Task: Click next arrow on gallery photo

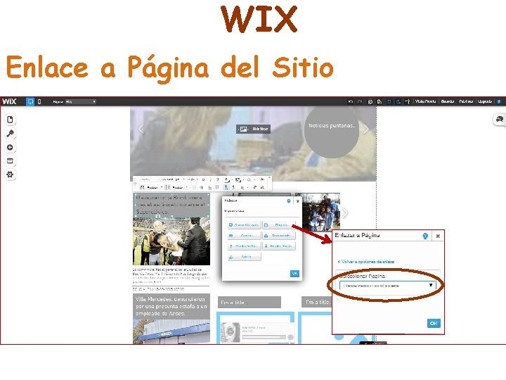Action: pos(344,213)
